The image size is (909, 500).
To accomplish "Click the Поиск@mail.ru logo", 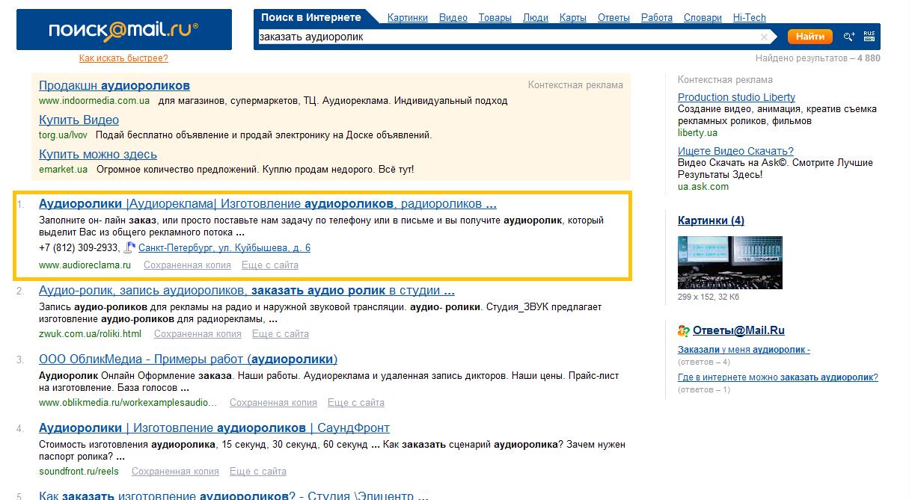I will coord(124,30).
